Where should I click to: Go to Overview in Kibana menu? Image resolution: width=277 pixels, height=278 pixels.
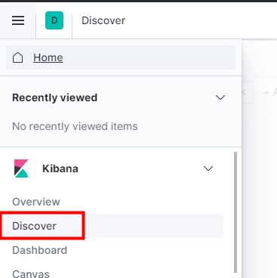[x=36, y=202]
